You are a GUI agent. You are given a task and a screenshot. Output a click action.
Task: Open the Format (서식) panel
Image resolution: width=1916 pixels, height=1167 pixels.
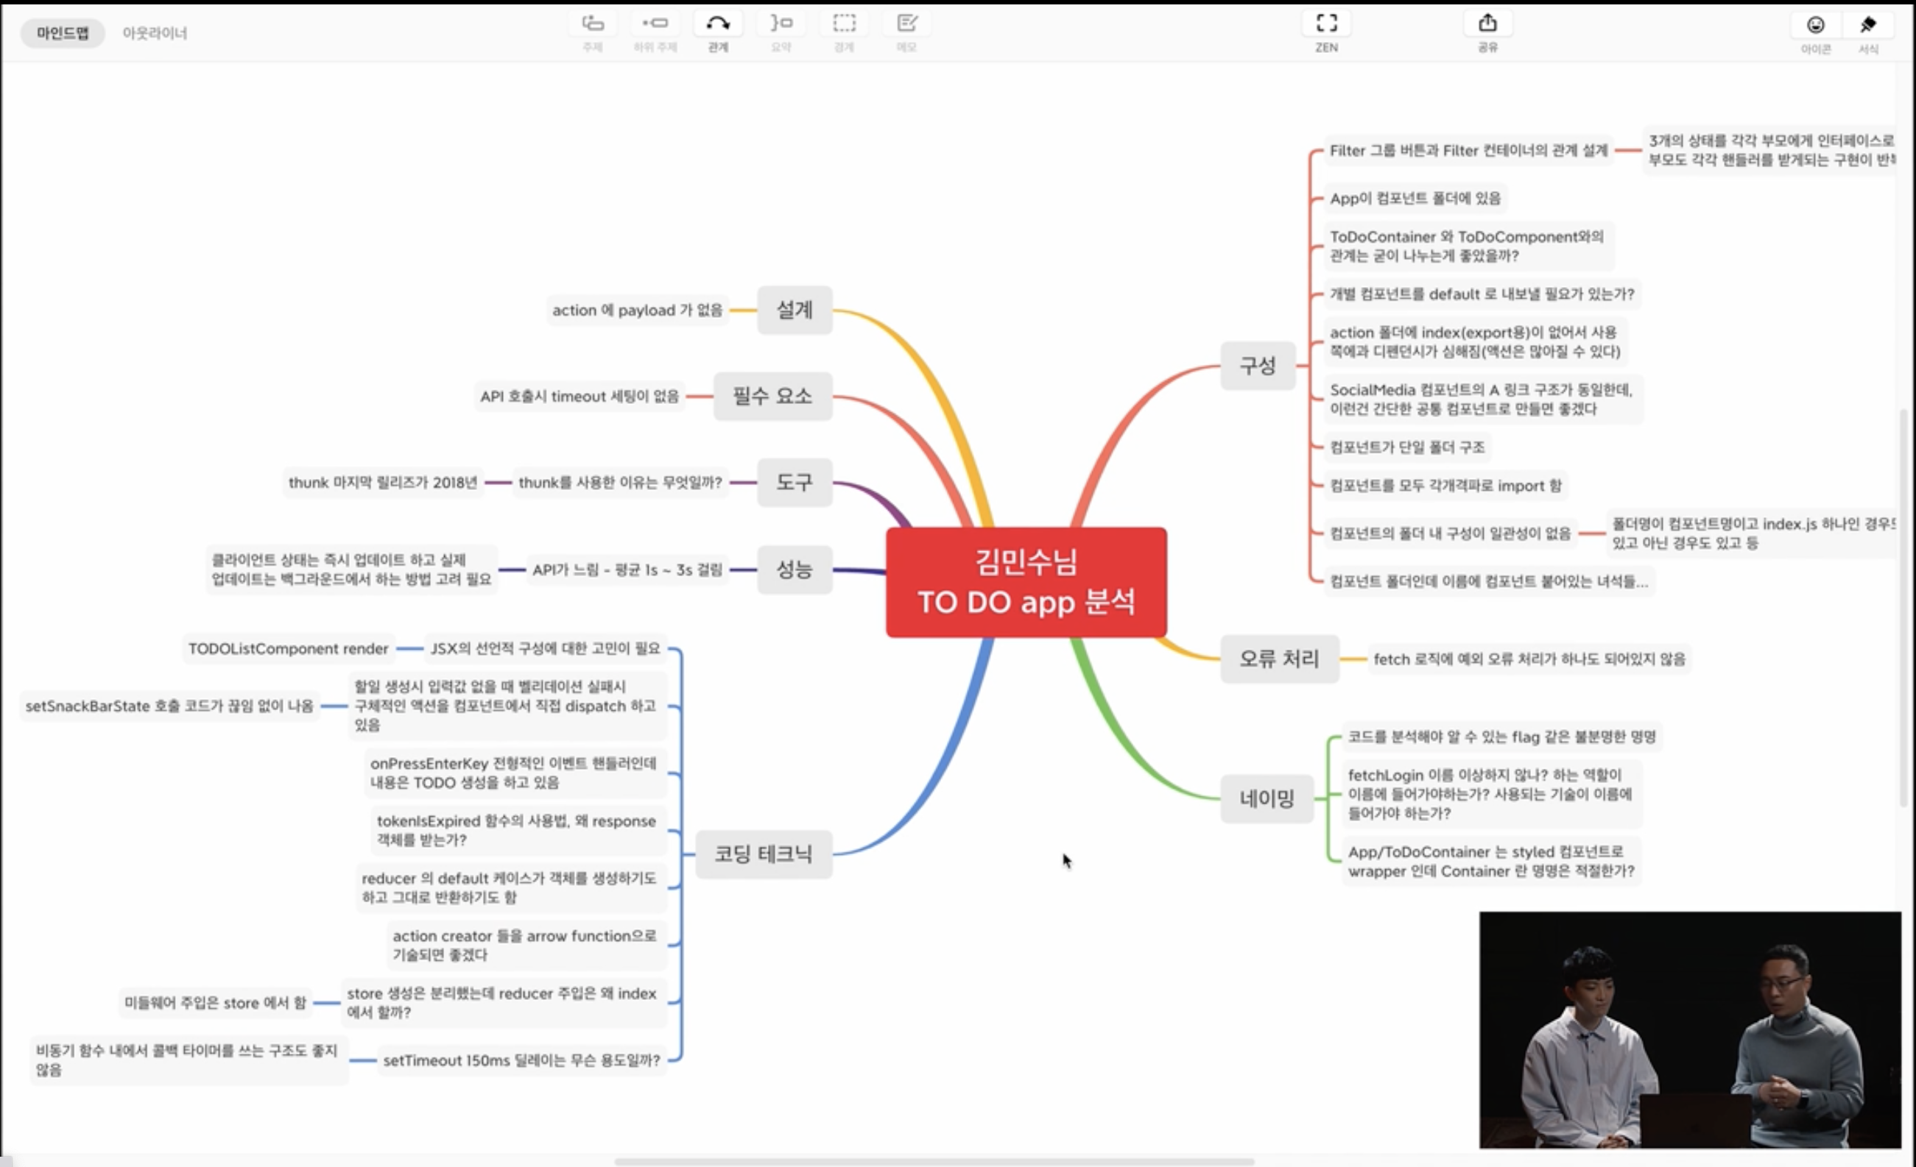click(x=1868, y=26)
